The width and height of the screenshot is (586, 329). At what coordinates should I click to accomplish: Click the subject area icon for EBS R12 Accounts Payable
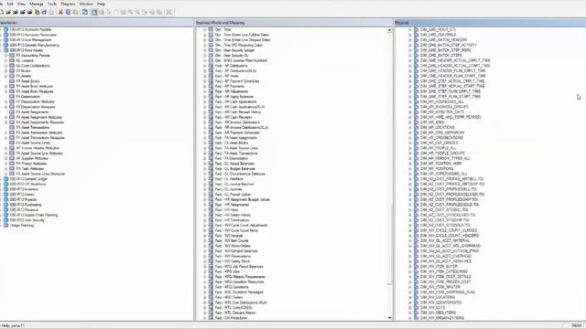pos(5,29)
